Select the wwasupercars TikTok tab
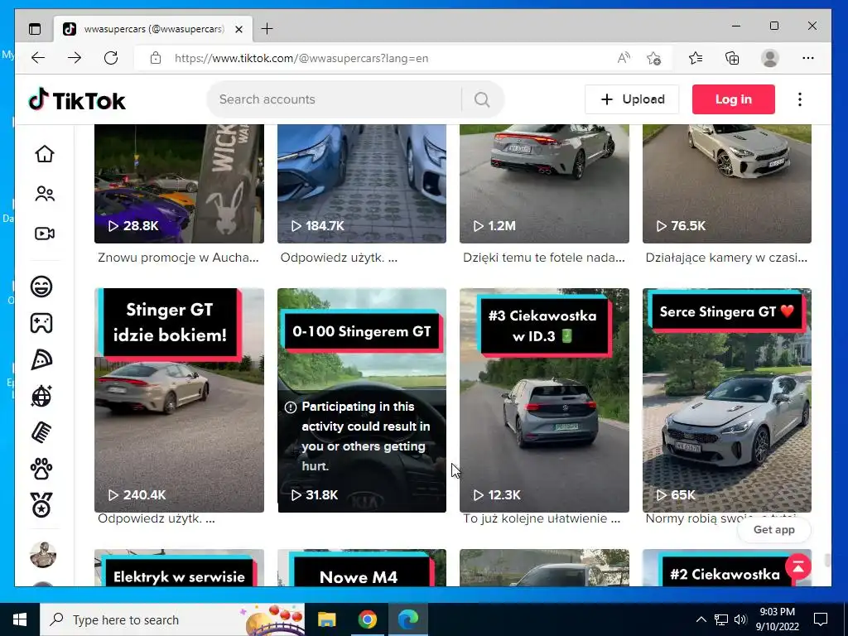Screen dimensions: 848x636 pyautogui.click(x=153, y=29)
